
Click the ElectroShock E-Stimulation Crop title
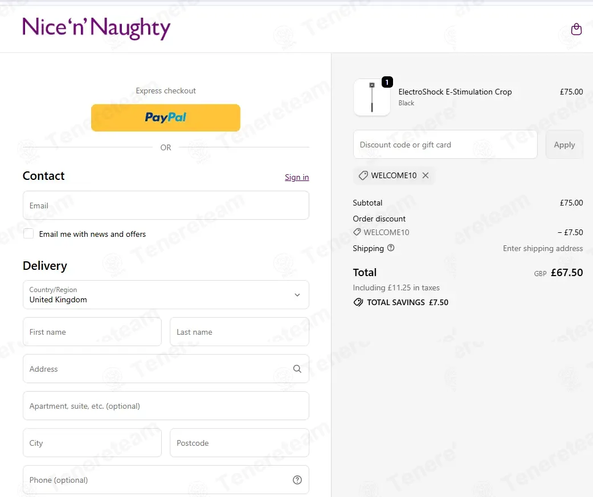(x=455, y=92)
